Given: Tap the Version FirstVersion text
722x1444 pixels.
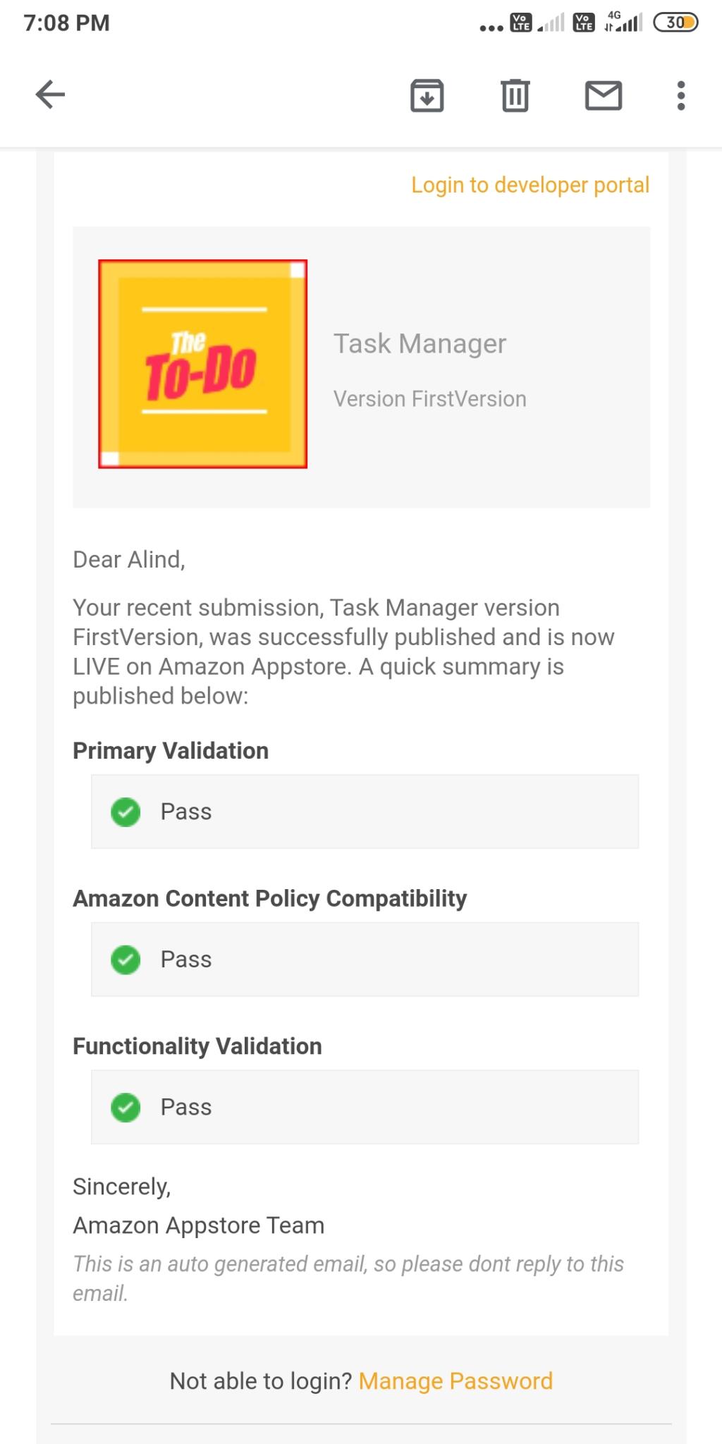Looking at the screenshot, I should (x=429, y=399).
